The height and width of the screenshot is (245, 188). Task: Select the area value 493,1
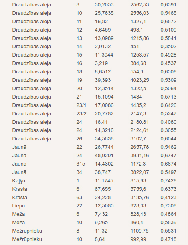137,30
